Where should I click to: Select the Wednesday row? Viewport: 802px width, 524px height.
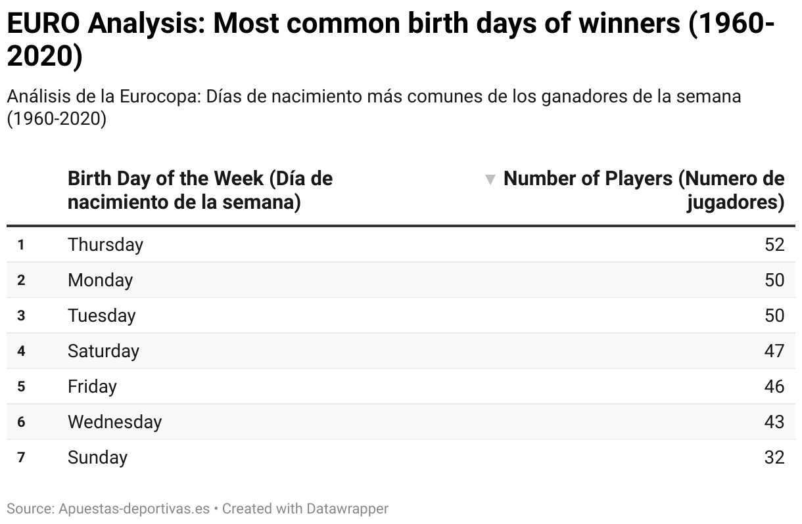click(401, 422)
